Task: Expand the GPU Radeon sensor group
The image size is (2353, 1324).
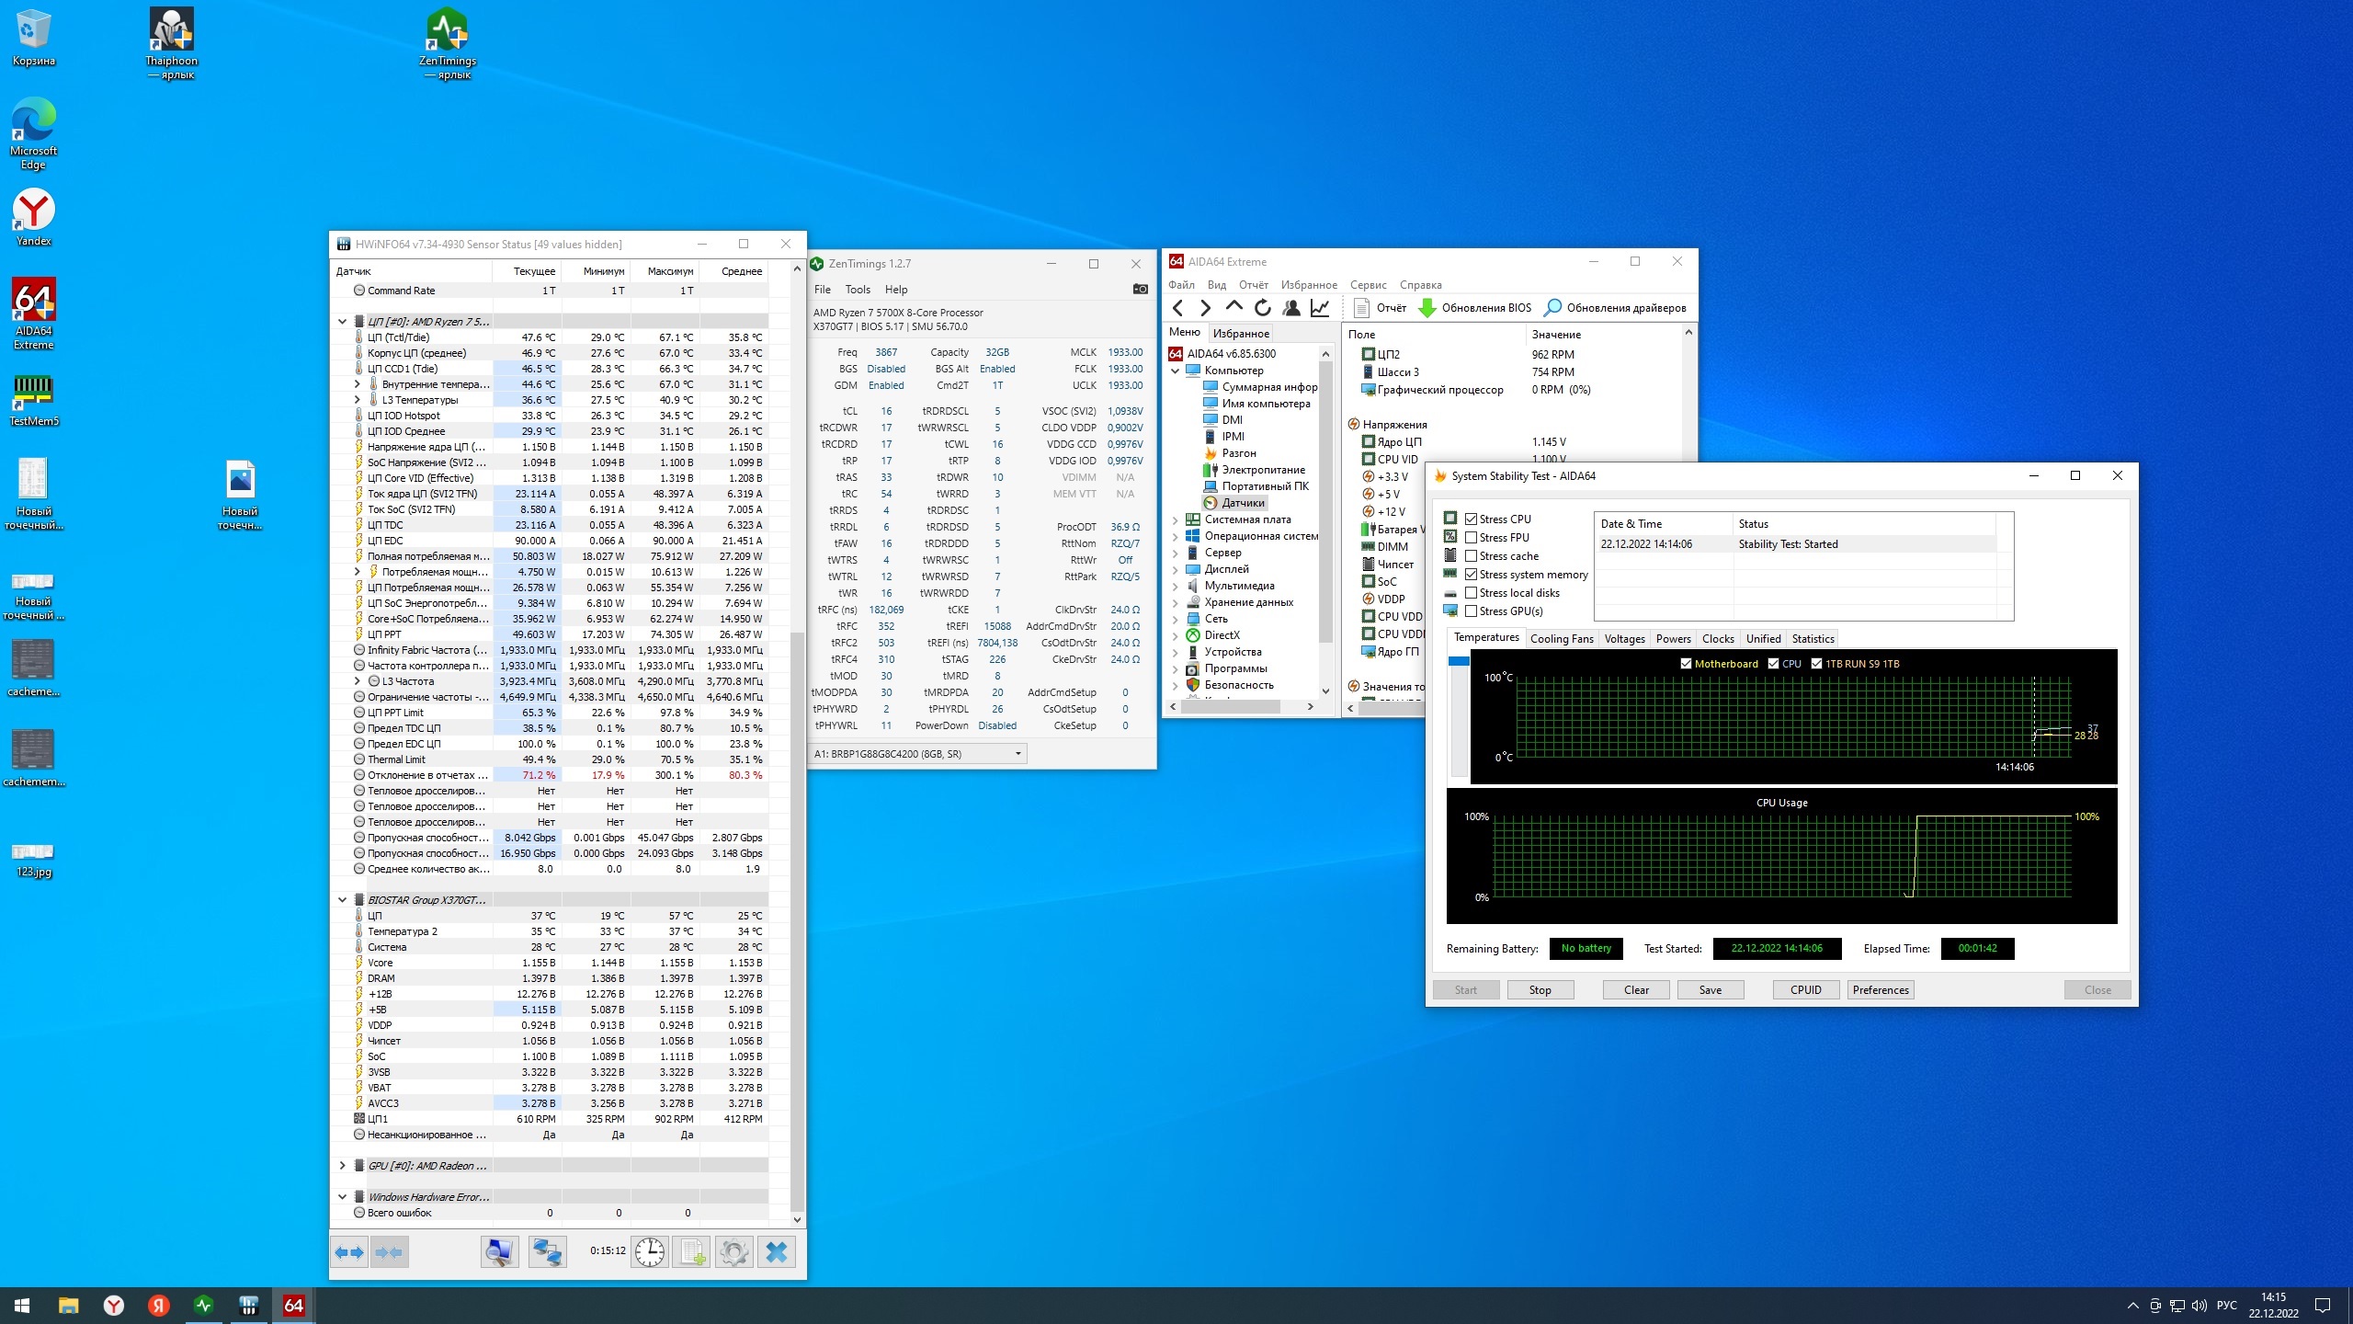Action: click(x=343, y=1166)
